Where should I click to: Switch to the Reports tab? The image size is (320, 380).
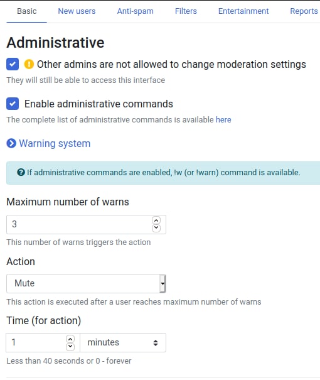[x=304, y=11]
